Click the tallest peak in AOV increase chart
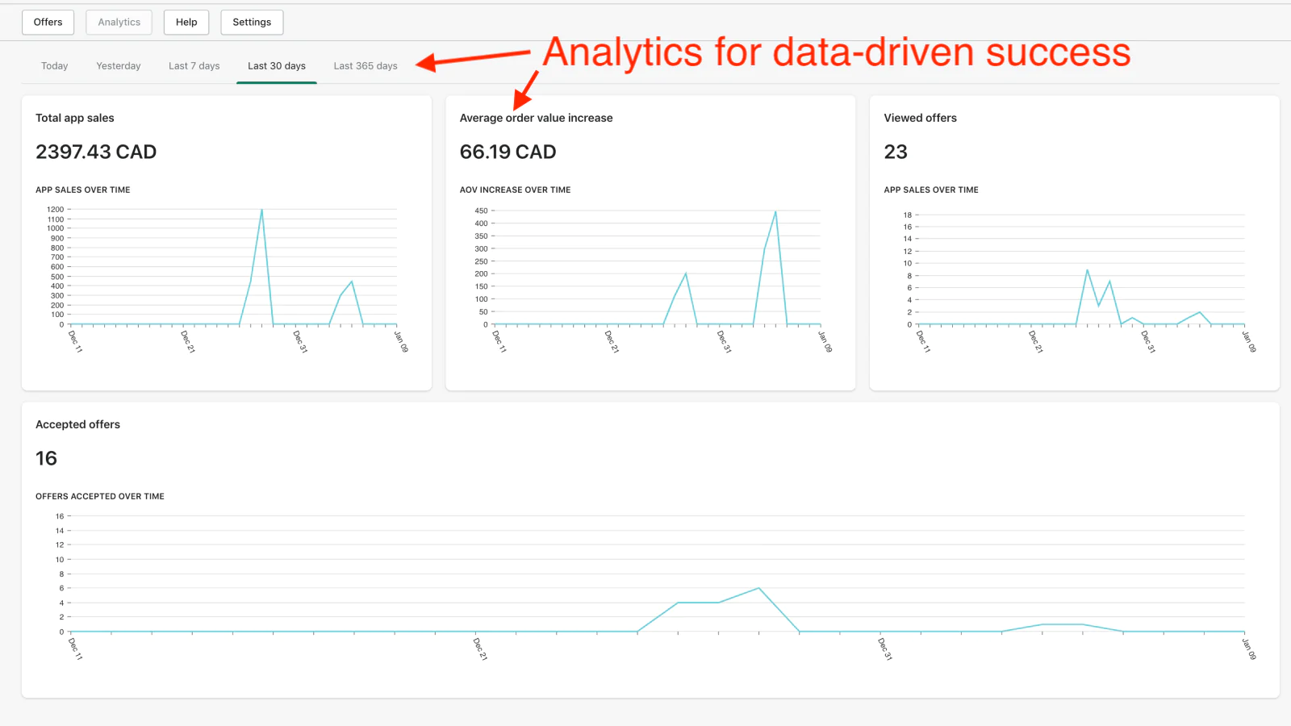The height and width of the screenshot is (726, 1291). click(x=775, y=212)
